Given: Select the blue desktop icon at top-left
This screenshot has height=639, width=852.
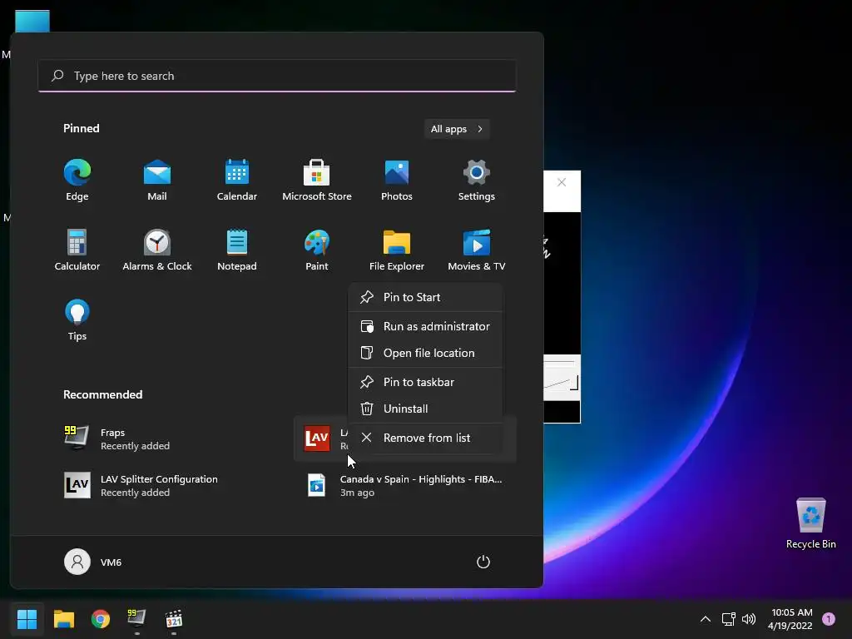Looking at the screenshot, I should tap(32, 22).
